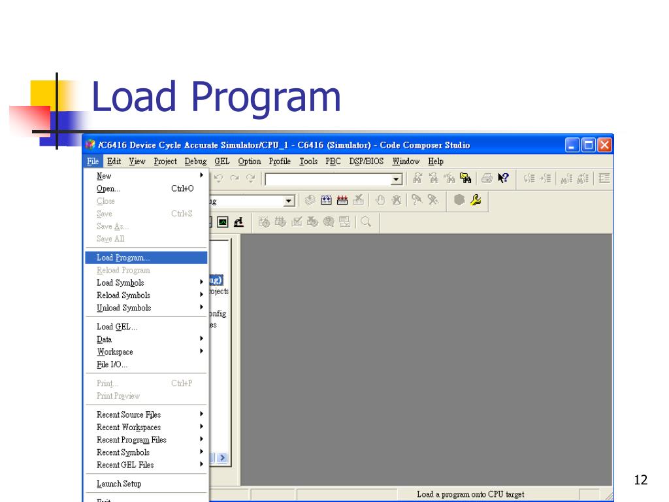Viewport: 669px width, 502px height.
Task: Maximize the Code Composer Studio window
Action: pos(589,145)
